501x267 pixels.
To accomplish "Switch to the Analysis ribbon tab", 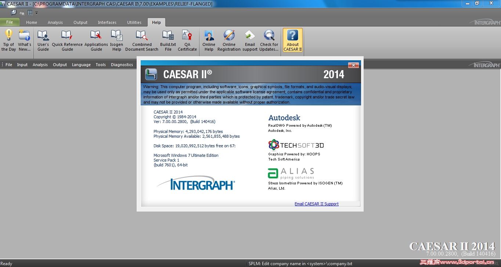I will tap(55, 22).
